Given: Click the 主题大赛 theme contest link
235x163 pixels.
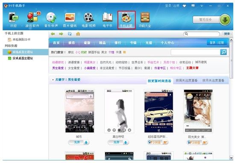Looking at the screenshot, I should pos(192,68).
